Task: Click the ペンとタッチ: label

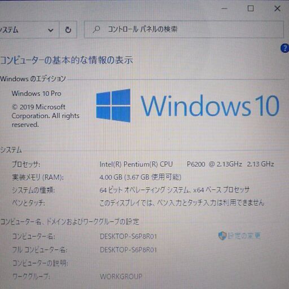Action: pos(28,203)
